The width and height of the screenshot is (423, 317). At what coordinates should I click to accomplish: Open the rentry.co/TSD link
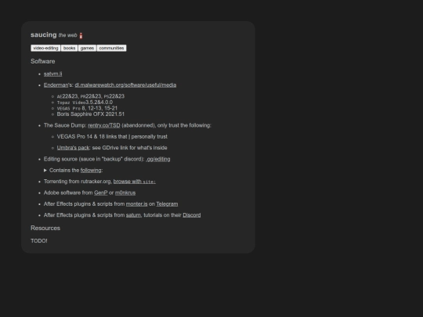pos(104,125)
